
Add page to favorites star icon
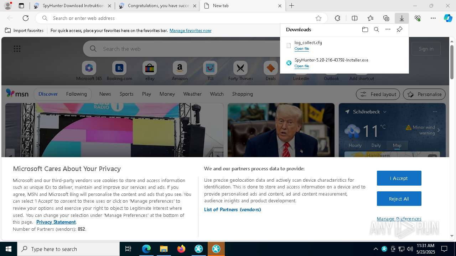(318, 18)
